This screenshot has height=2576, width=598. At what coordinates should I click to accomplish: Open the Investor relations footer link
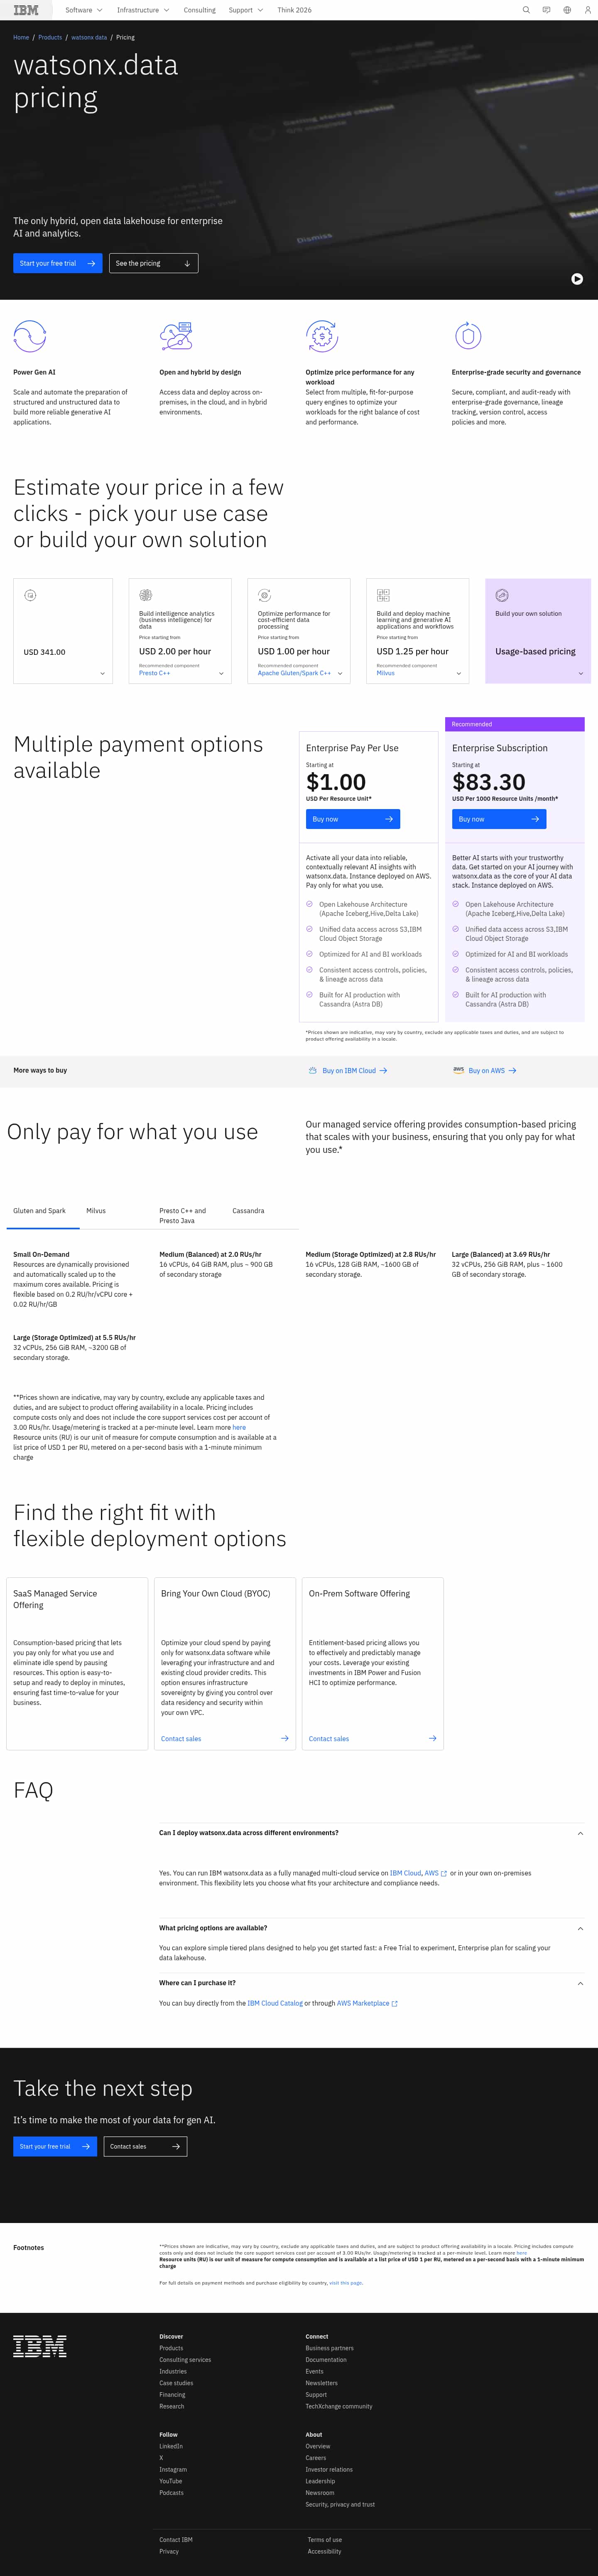click(x=329, y=2470)
